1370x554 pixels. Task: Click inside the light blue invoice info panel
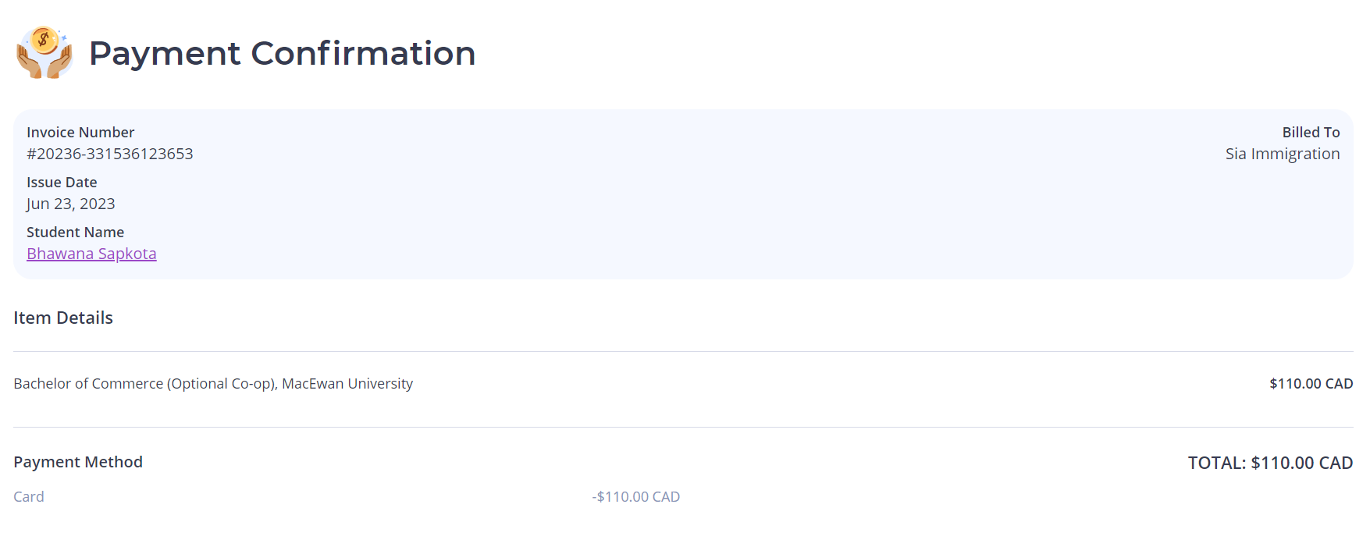(683, 194)
